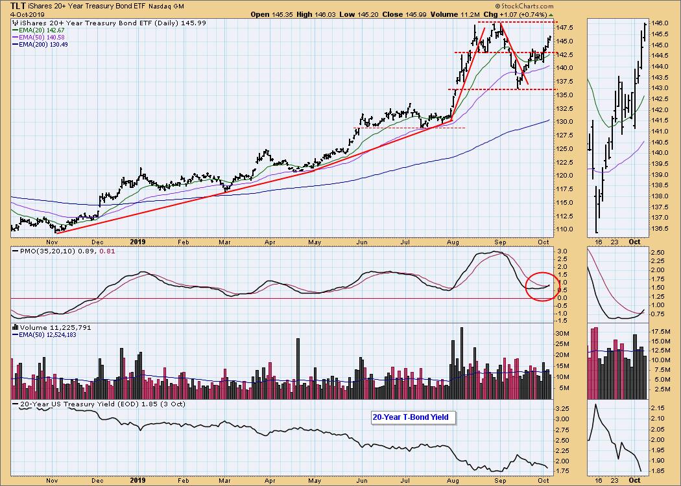Click the 'Jun' month label on time axis

(x=362, y=242)
